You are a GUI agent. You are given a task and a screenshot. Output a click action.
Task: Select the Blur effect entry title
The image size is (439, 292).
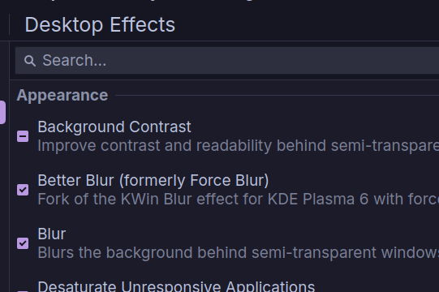coord(52,234)
